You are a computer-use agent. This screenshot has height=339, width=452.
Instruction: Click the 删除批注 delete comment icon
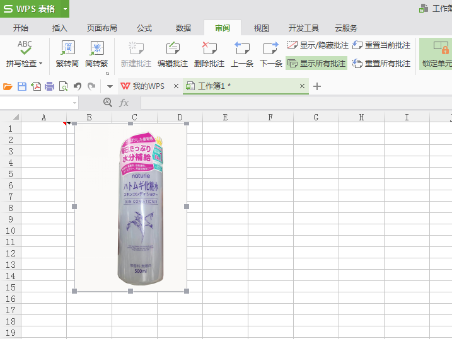(209, 48)
